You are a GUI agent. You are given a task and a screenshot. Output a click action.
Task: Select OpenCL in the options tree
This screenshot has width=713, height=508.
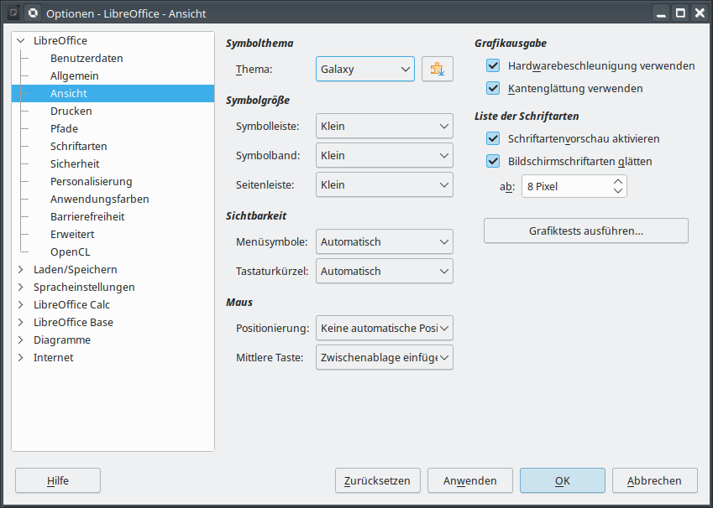pos(70,252)
